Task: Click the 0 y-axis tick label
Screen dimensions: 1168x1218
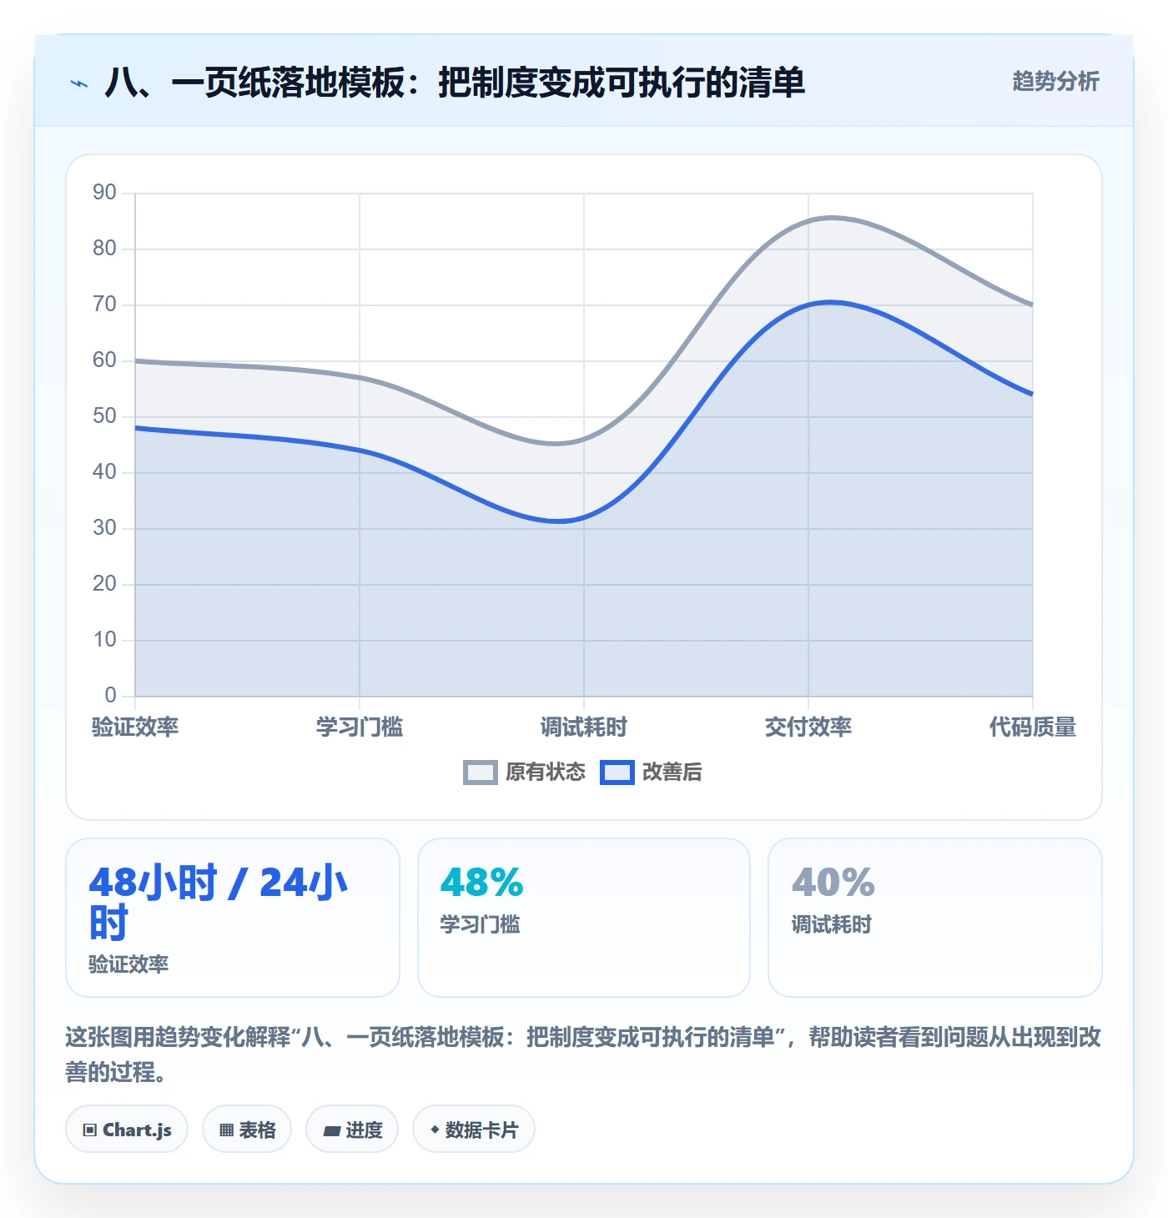Action: 110,696
